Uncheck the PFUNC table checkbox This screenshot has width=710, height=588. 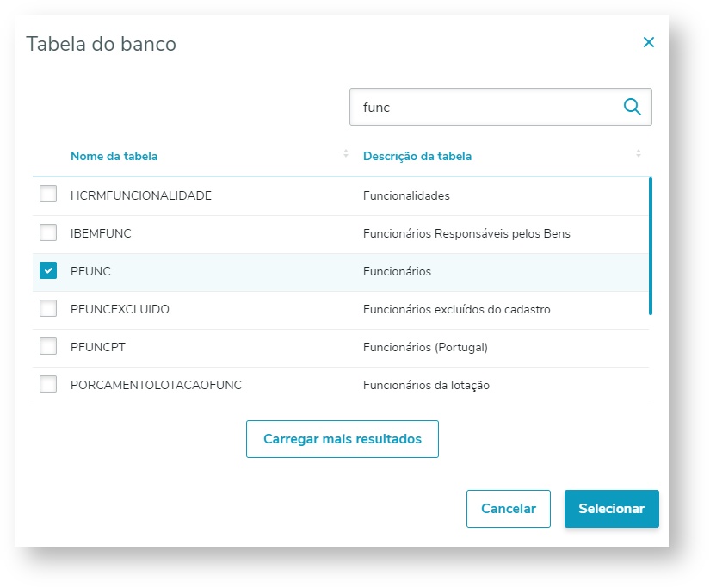[x=48, y=270]
